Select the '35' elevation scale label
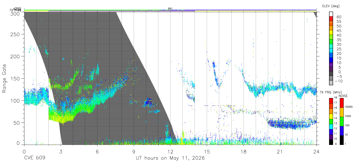This screenshot has width=356, height=164. click(339, 40)
